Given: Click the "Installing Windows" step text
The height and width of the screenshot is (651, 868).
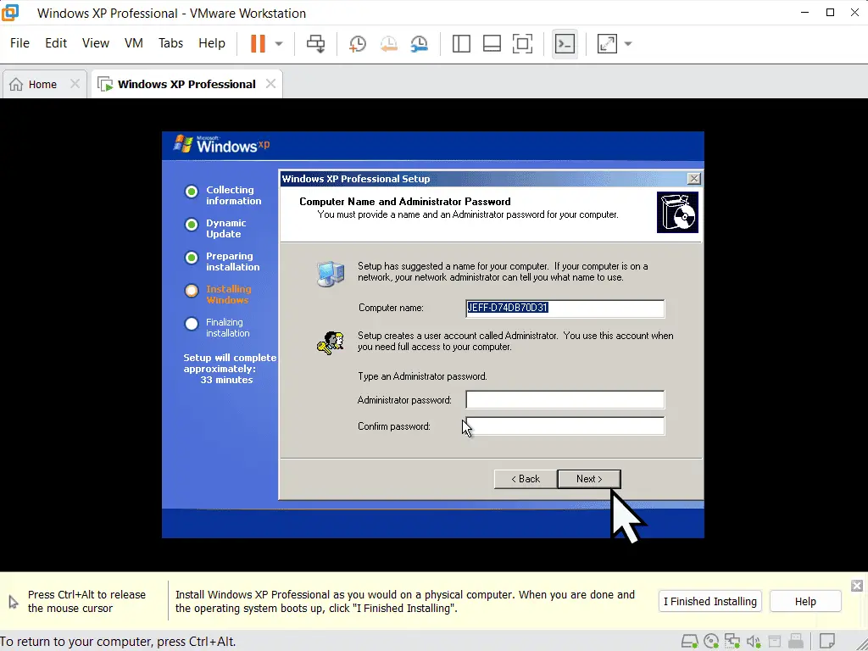Looking at the screenshot, I should 228,294.
